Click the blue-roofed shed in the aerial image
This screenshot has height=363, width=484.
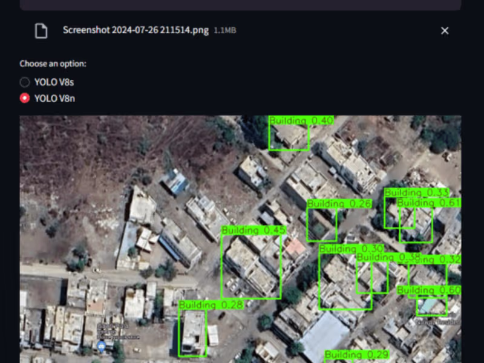tap(175, 182)
